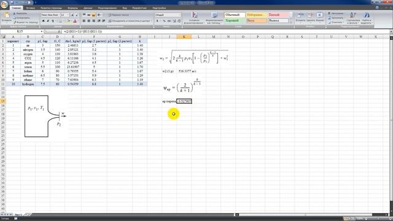Click the Help question mark icon
Image resolution: width=393 pixels, height=221 pixels.
click(x=377, y=8)
